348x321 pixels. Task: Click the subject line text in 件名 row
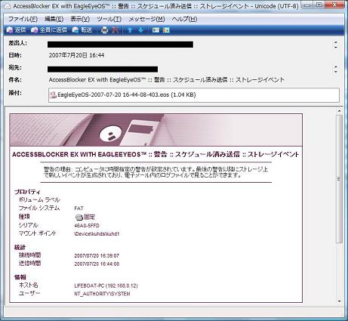[x=166, y=80]
